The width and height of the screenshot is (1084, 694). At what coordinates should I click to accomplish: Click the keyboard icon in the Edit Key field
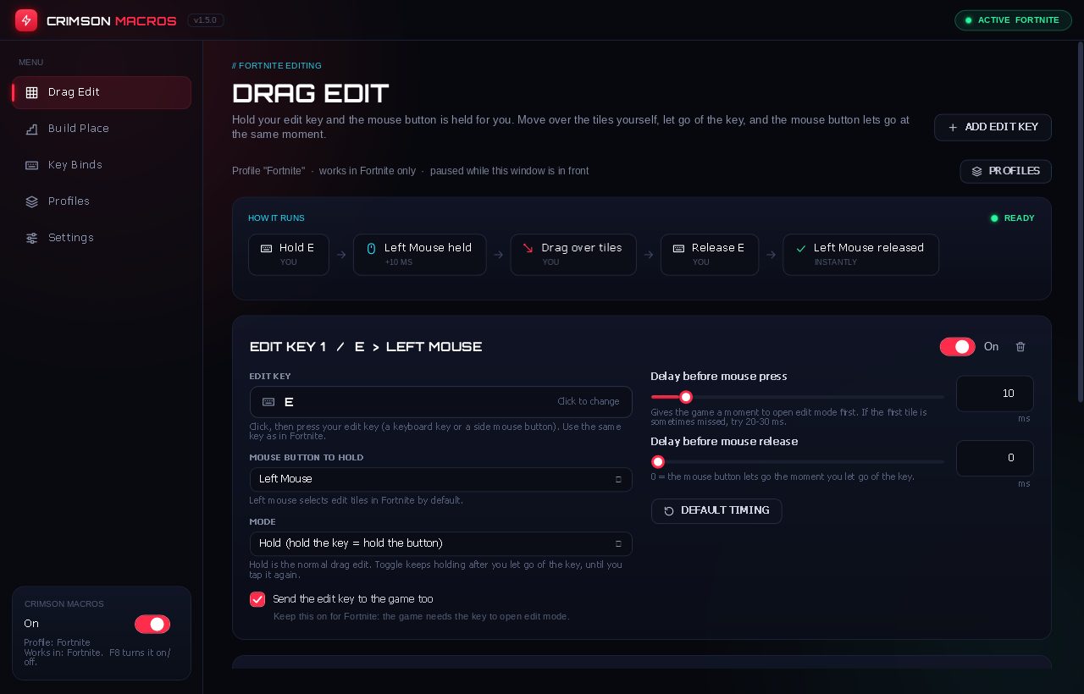(x=268, y=402)
